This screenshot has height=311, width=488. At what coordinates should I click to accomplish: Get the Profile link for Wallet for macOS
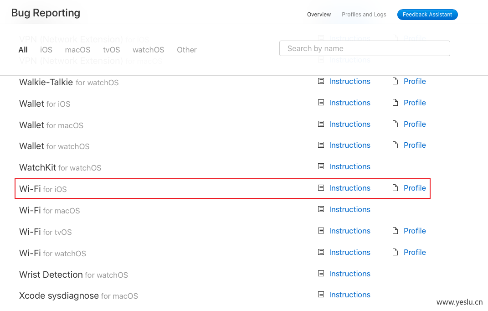(415, 124)
